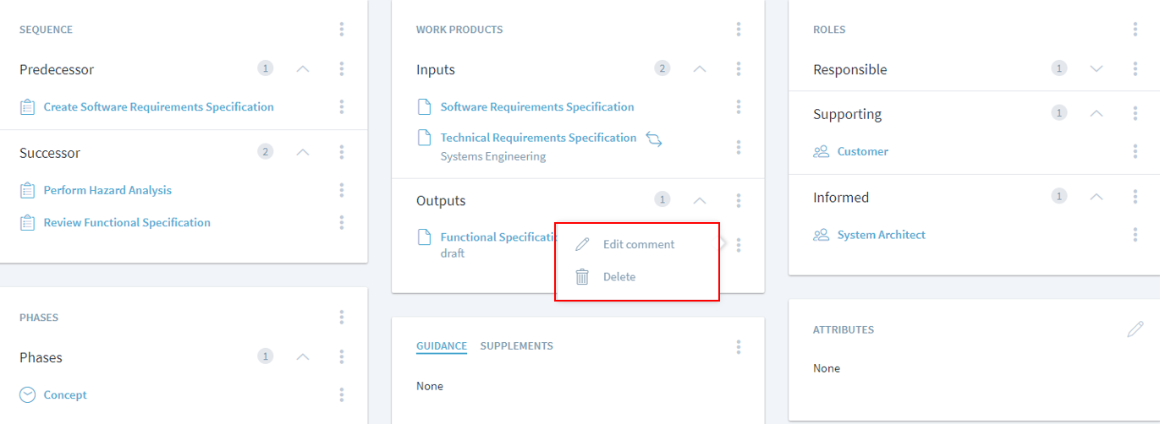Viewport: 1160px width, 424px height.
Task: Open the System Architect role link
Action: (x=881, y=235)
